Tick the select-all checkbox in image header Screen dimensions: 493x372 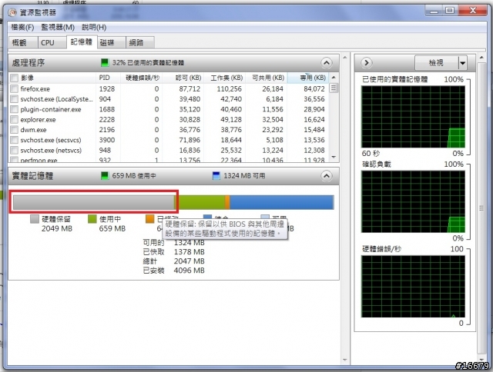(14, 78)
